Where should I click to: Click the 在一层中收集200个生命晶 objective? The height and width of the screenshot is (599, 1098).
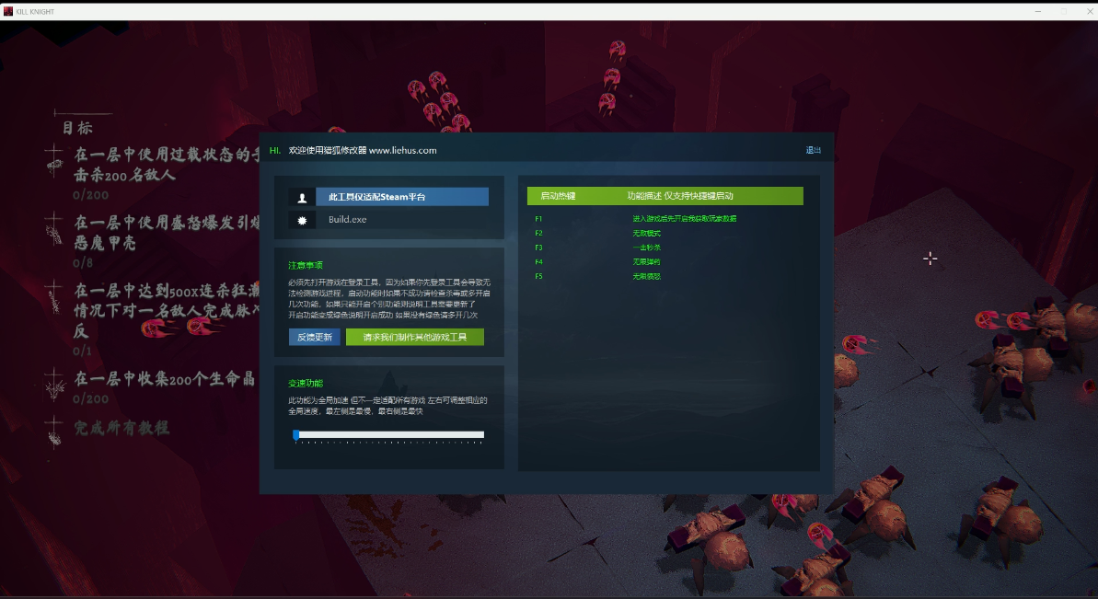click(x=166, y=378)
